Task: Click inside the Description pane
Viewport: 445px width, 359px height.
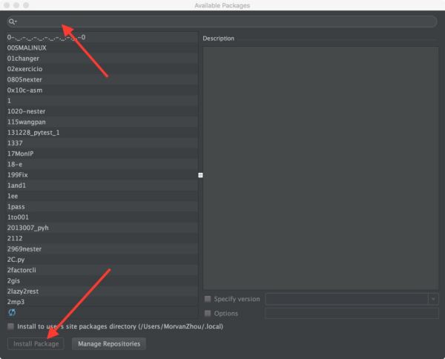Action: coord(320,168)
